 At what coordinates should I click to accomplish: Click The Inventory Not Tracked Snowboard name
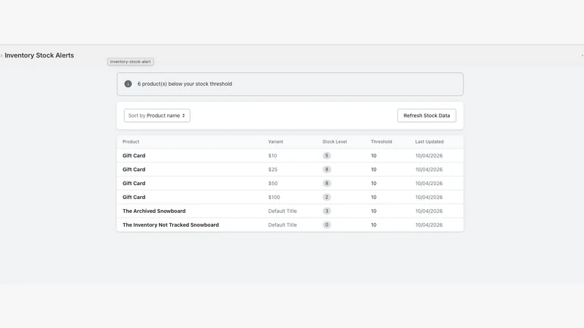point(171,225)
